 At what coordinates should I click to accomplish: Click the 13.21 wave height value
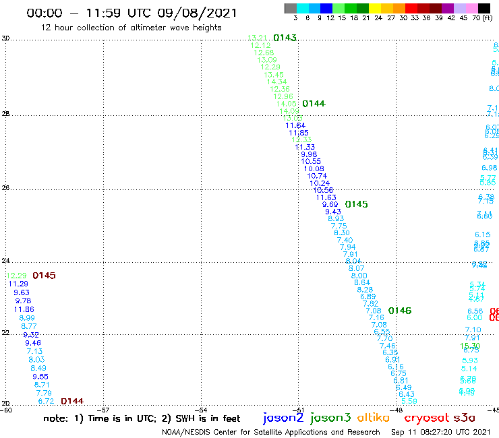click(257, 38)
